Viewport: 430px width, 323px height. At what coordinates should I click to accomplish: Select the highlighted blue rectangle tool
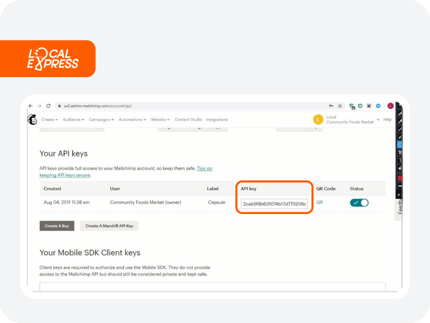coord(400,144)
